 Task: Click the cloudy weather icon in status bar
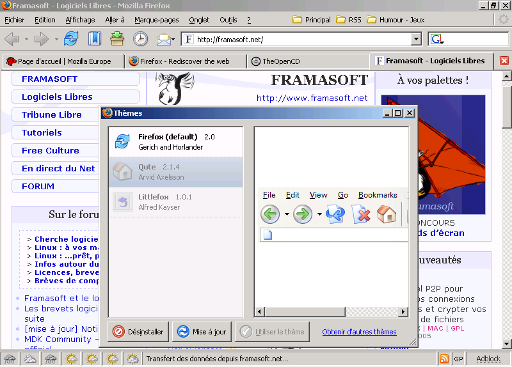click(x=30, y=359)
